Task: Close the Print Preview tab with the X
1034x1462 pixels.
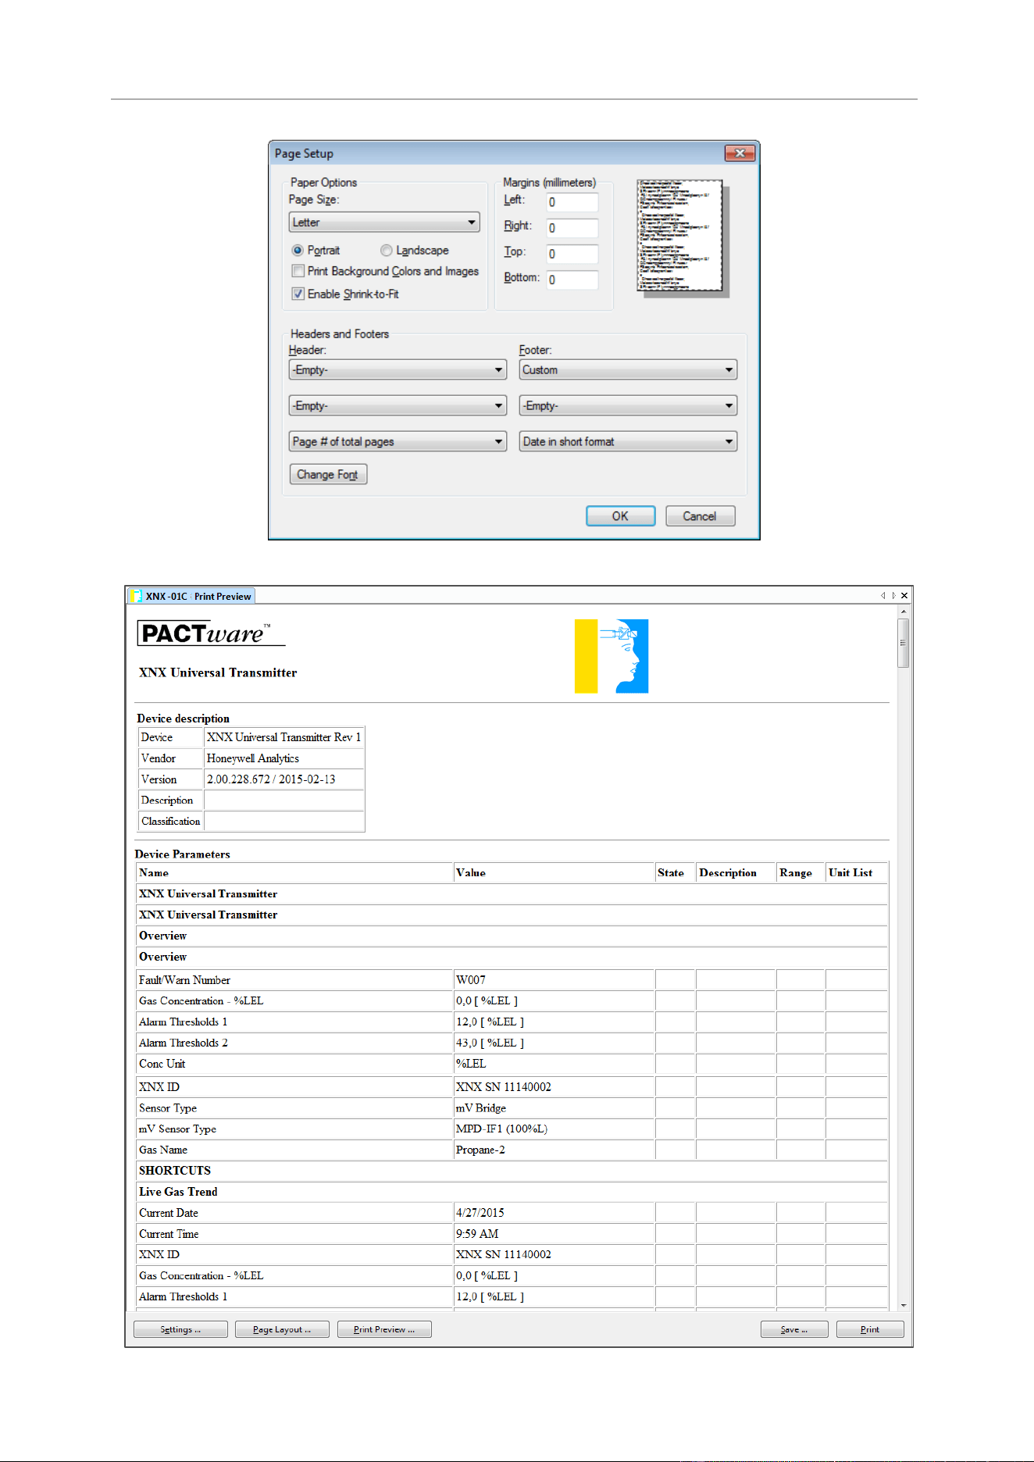Action: click(904, 596)
